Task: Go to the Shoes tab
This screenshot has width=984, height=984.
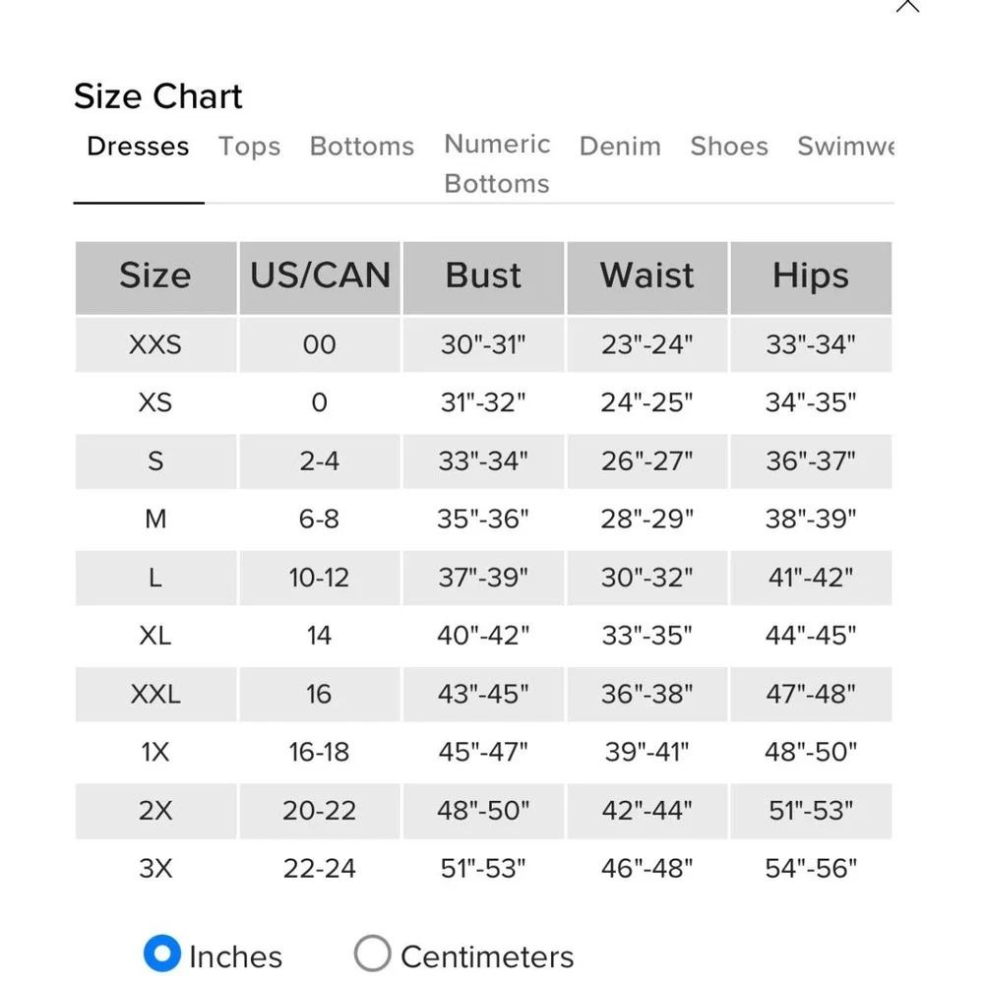Action: coord(729,147)
